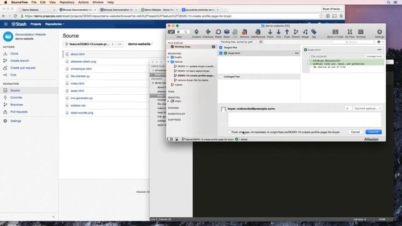This screenshot has width=402, height=226.
Task: Open Pending files sorted by path dropdown
Action: point(238,42)
